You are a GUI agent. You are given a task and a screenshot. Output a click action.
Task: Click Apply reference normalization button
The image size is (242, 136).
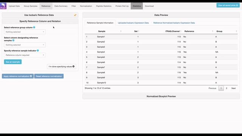pos(18,76)
